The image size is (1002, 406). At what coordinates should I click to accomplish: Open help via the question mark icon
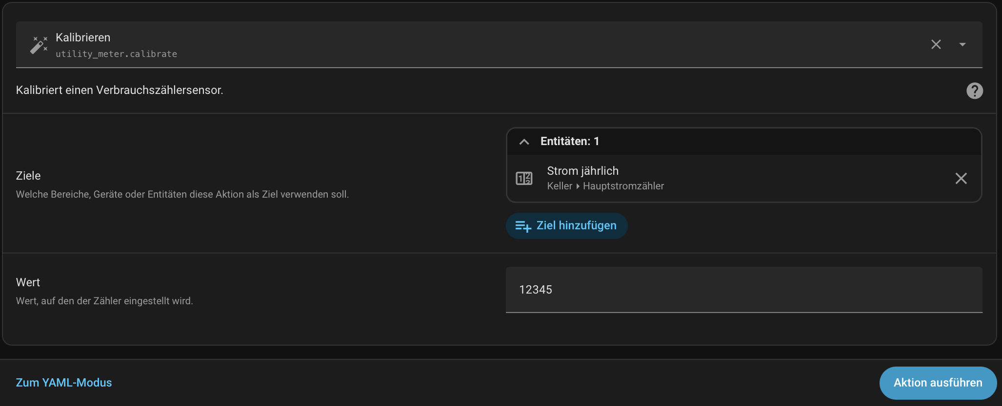(x=974, y=91)
